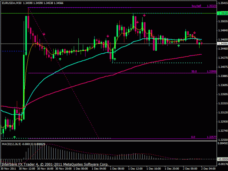The width and height of the screenshot is (228, 171).
Task: Click the 1.32550 price scale value
Action: click(223, 140)
